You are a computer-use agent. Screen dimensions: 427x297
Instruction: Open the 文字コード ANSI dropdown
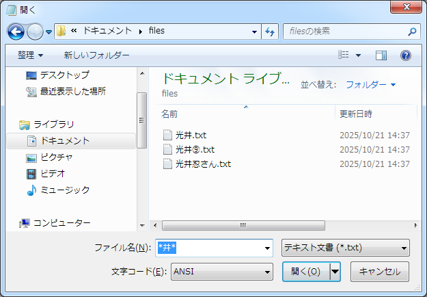221,272
